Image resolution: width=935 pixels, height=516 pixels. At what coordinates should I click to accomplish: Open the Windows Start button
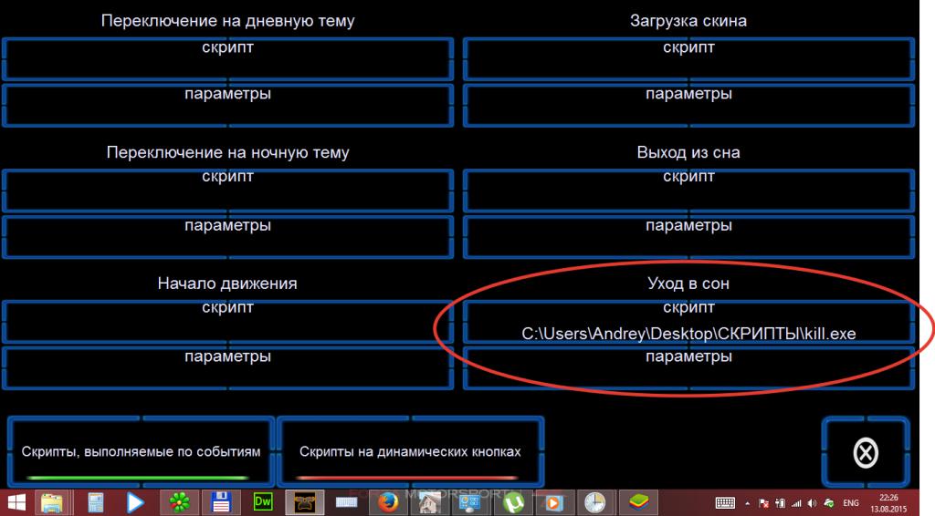tap(16, 503)
